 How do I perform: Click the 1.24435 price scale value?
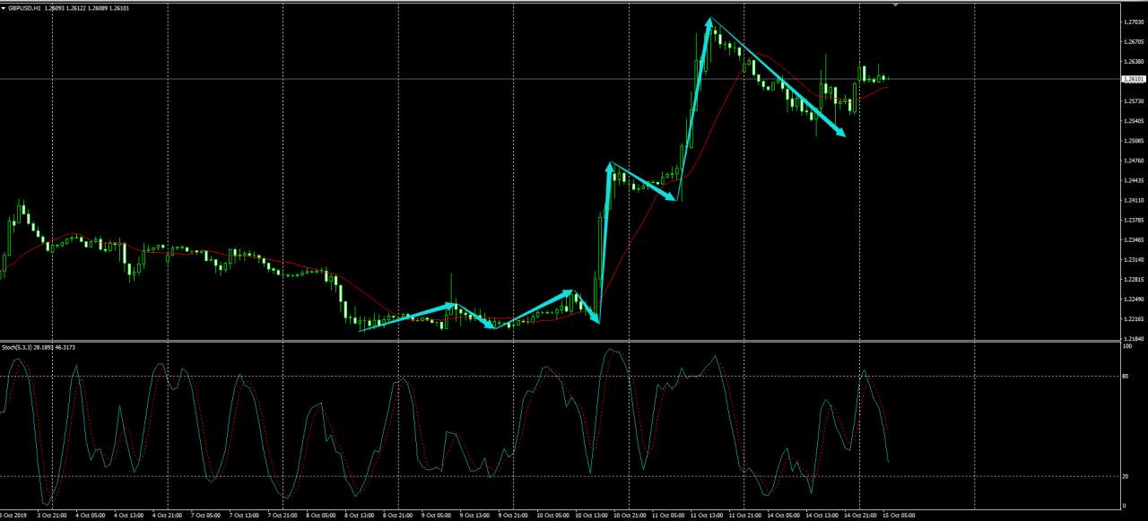[x=1133, y=180]
